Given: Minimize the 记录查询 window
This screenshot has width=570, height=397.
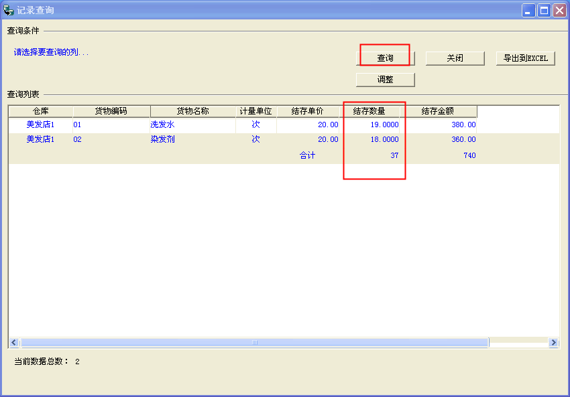Looking at the screenshot, I should tap(528, 10).
